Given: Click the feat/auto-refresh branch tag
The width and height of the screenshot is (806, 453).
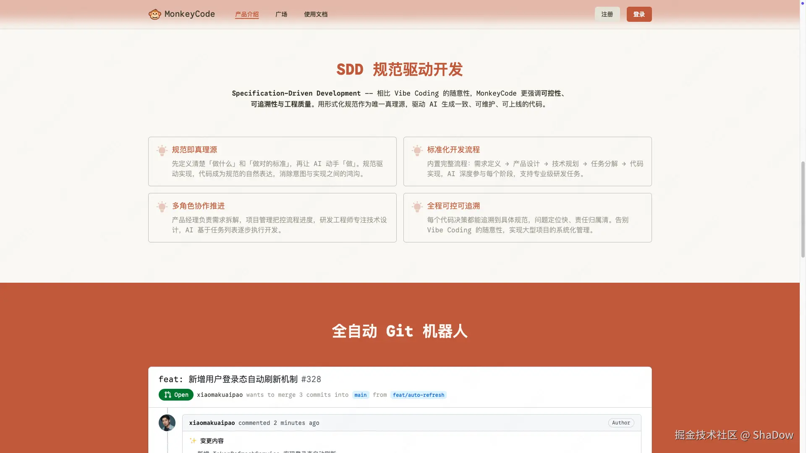Looking at the screenshot, I should pos(418,395).
